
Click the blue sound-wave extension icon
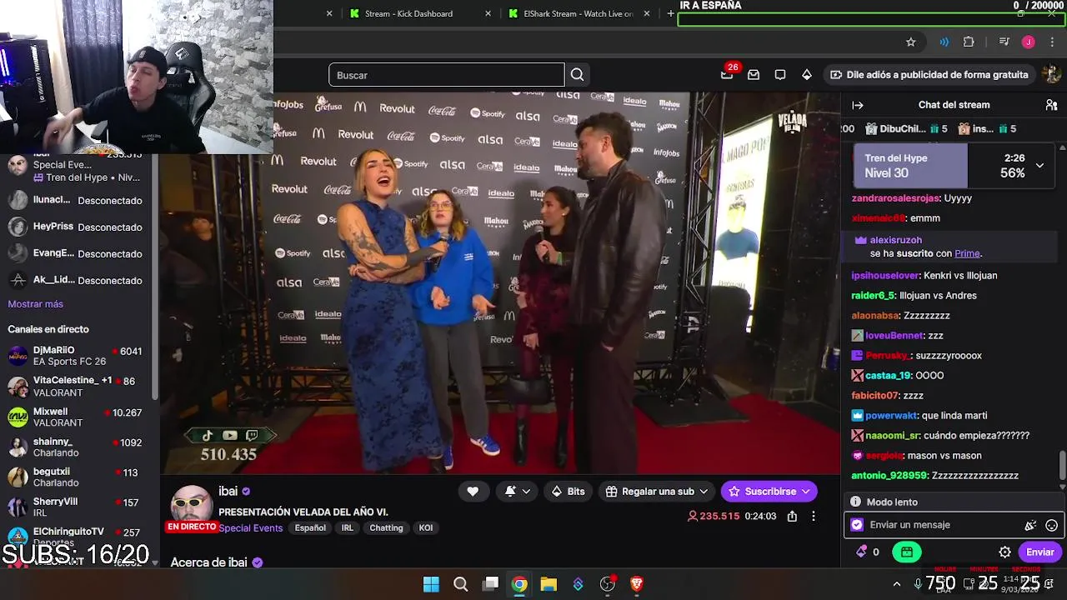[x=944, y=42]
